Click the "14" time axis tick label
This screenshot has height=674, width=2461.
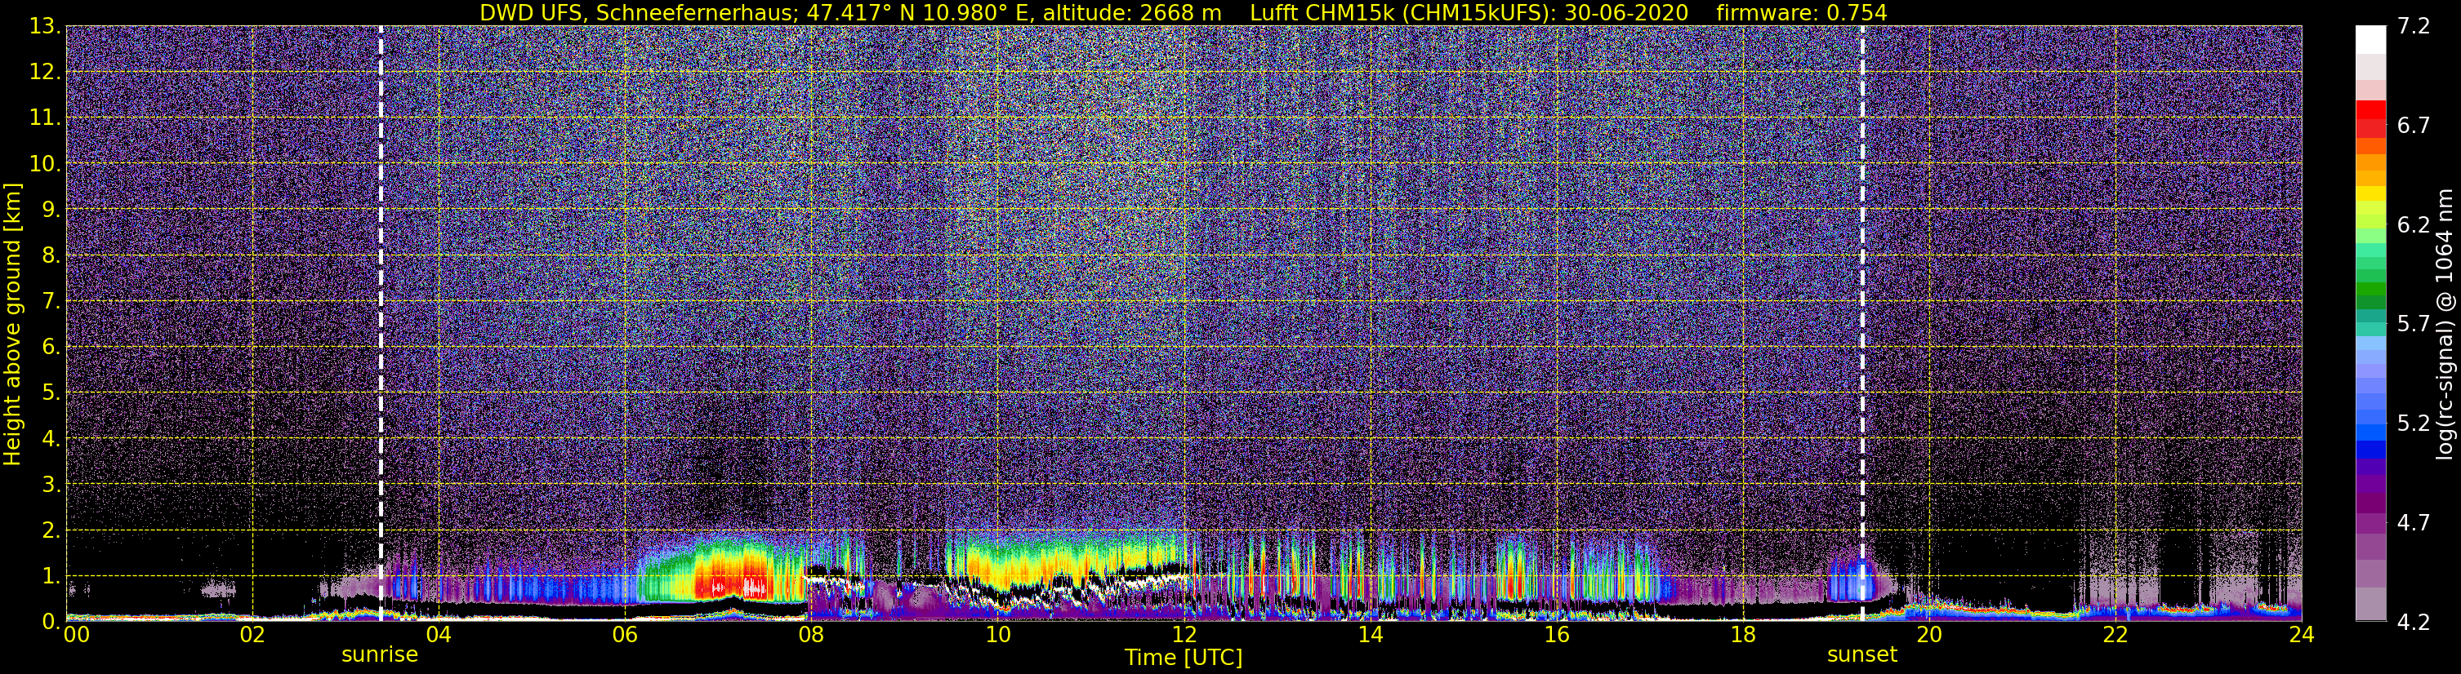(x=1370, y=635)
